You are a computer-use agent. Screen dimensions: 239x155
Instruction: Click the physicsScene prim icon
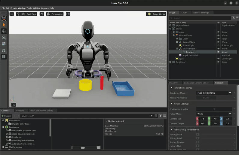173,26
